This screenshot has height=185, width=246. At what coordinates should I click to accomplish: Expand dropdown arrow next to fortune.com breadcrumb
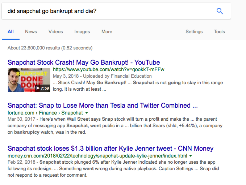click(x=86, y=113)
